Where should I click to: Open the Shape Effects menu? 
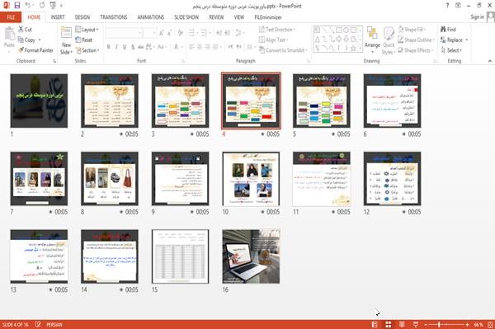pyautogui.click(x=415, y=50)
